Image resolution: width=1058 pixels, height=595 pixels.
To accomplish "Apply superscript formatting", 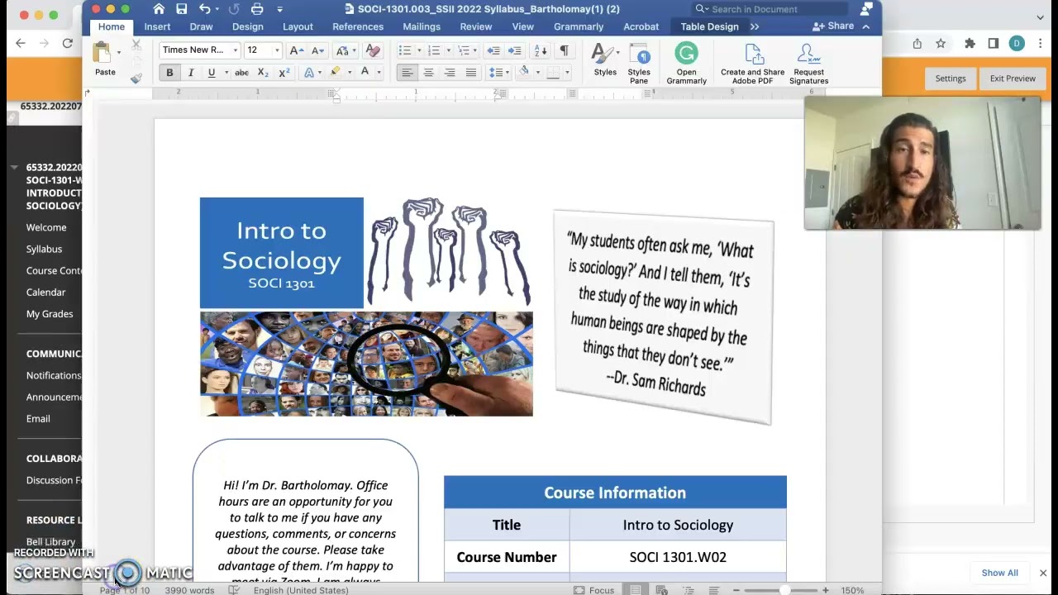I will [284, 73].
